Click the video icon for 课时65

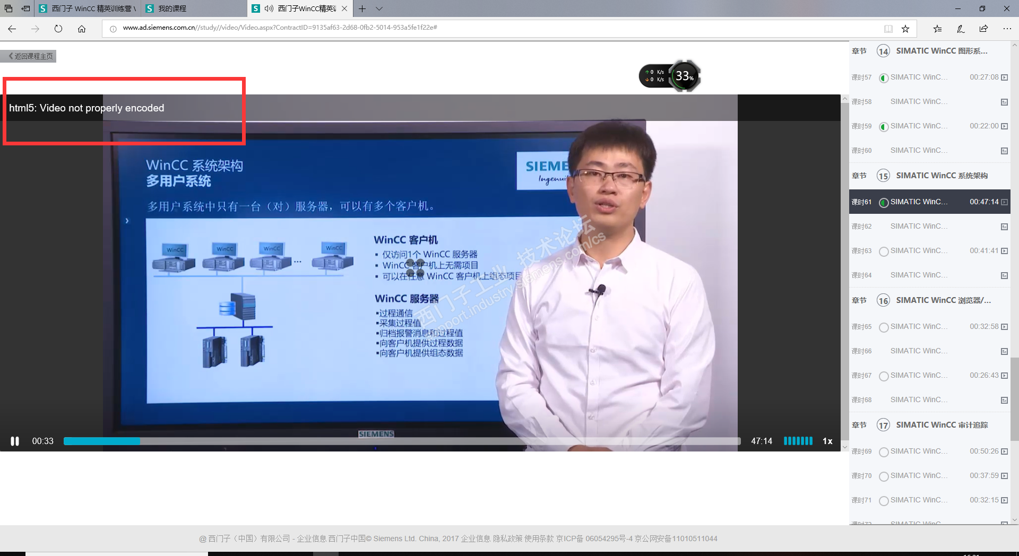1004,327
